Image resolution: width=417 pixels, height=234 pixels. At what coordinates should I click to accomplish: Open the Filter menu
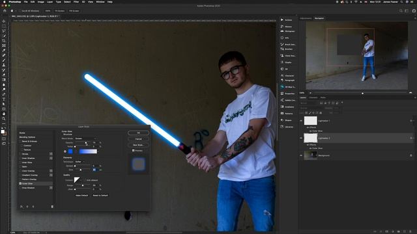click(x=76, y=2)
